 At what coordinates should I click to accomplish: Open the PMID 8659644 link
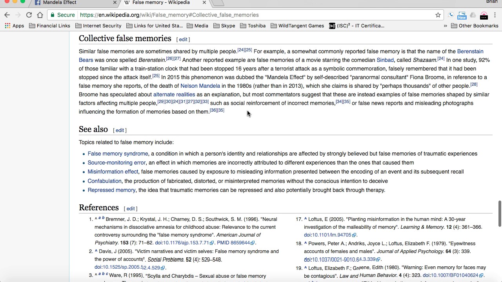[x=236, y=243]
